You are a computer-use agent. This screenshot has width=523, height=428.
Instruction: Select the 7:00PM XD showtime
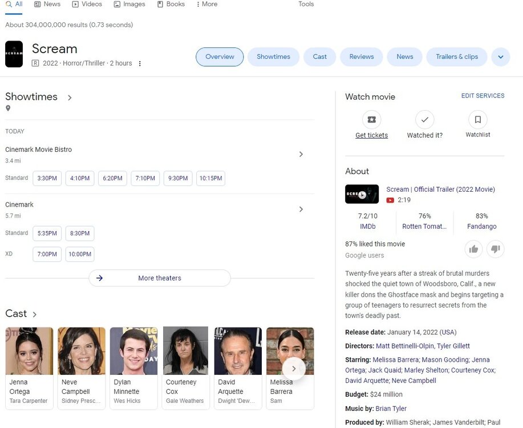[47, 254]
